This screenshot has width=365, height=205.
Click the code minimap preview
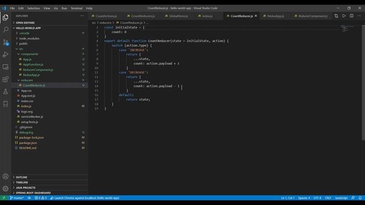pos(347,28)
